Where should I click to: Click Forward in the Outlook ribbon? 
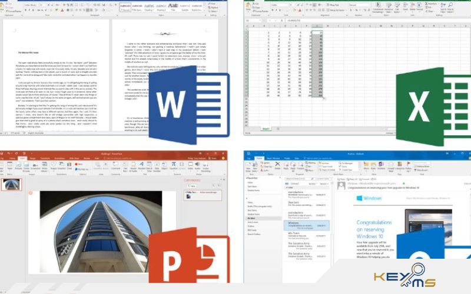[301, 166]
